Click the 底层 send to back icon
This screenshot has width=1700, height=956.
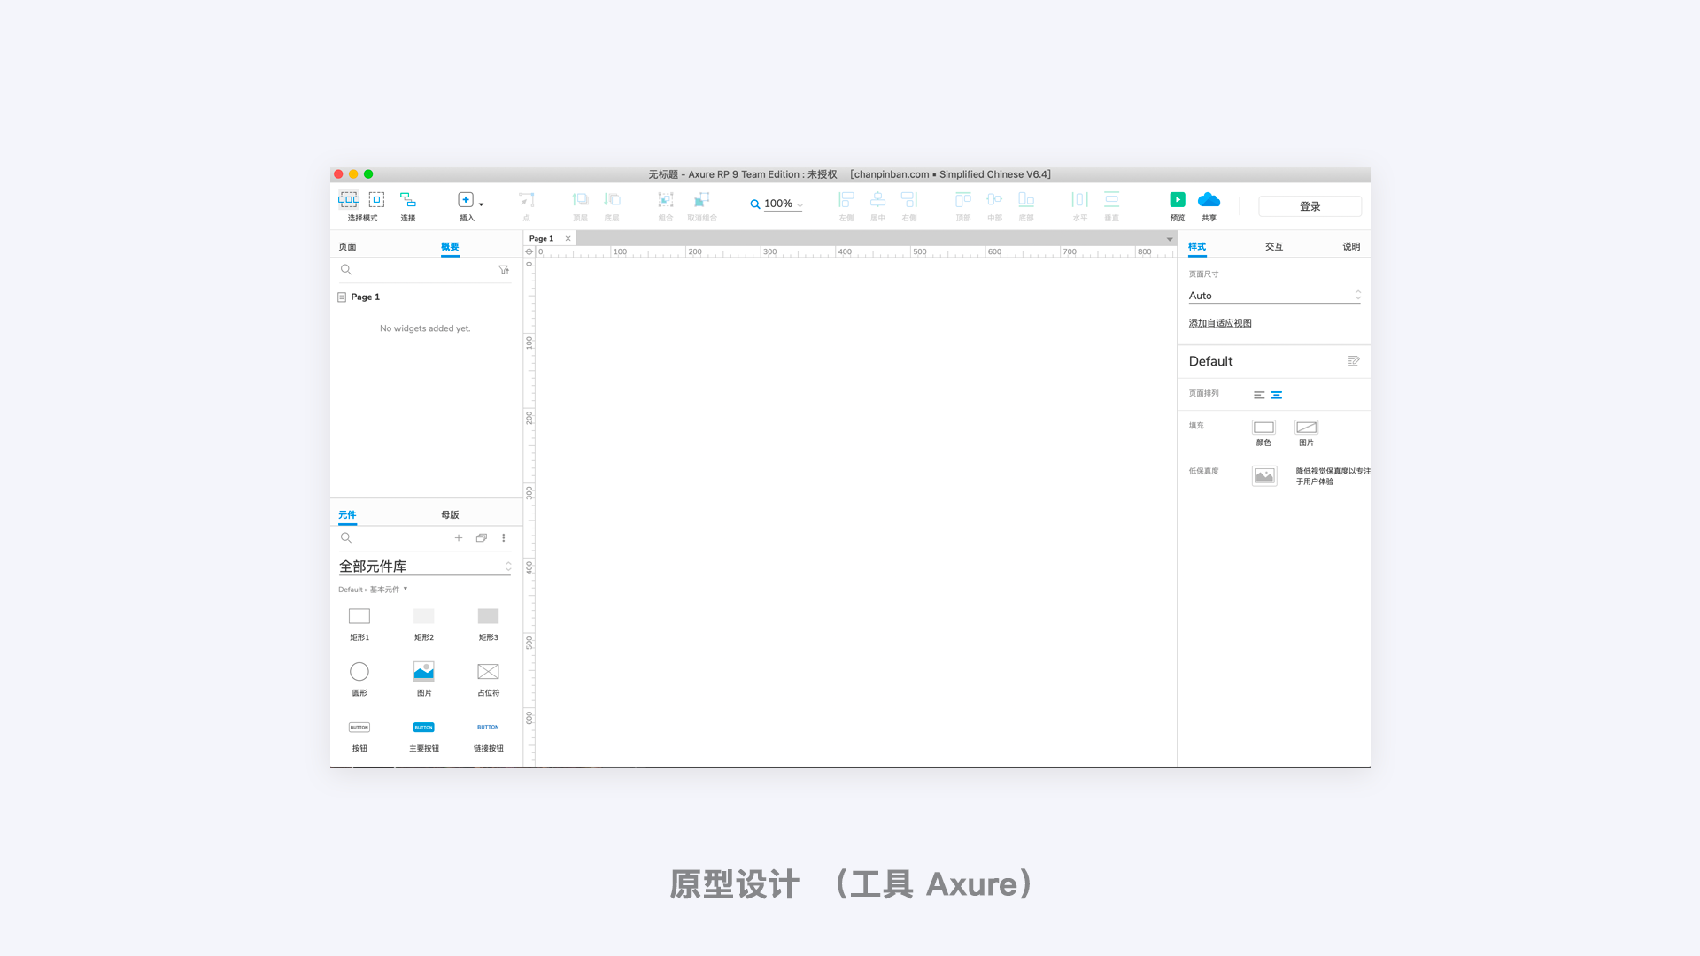(612, 200)
